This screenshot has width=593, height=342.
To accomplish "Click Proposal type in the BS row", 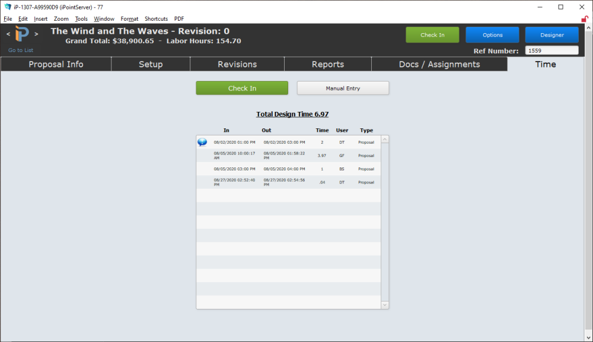I will (366, 169).
